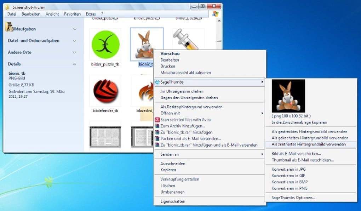The height and width of the screenshot is (211, 361).
Task: Open the SageThumbs submenu arrow
Action: [x=262, y=82]
